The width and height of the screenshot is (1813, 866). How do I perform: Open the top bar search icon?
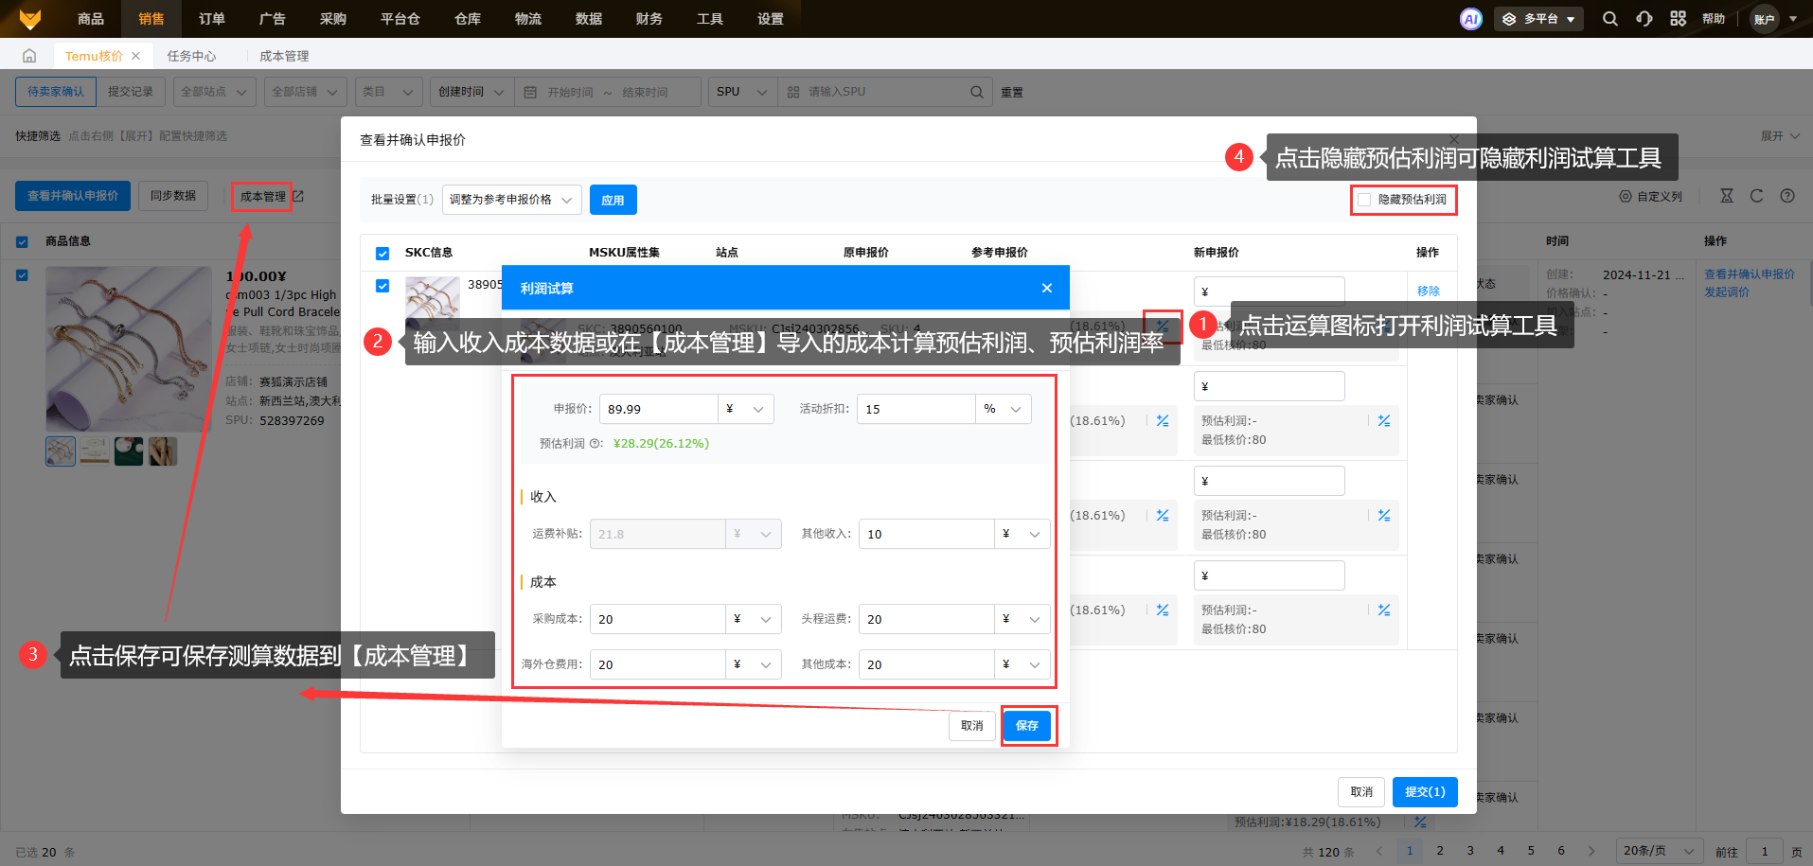click(x=1609, y=19)
